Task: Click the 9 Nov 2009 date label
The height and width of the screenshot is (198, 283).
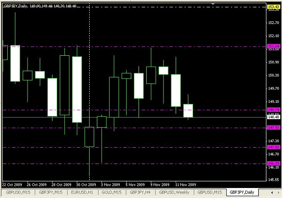Action: (160, 184)
